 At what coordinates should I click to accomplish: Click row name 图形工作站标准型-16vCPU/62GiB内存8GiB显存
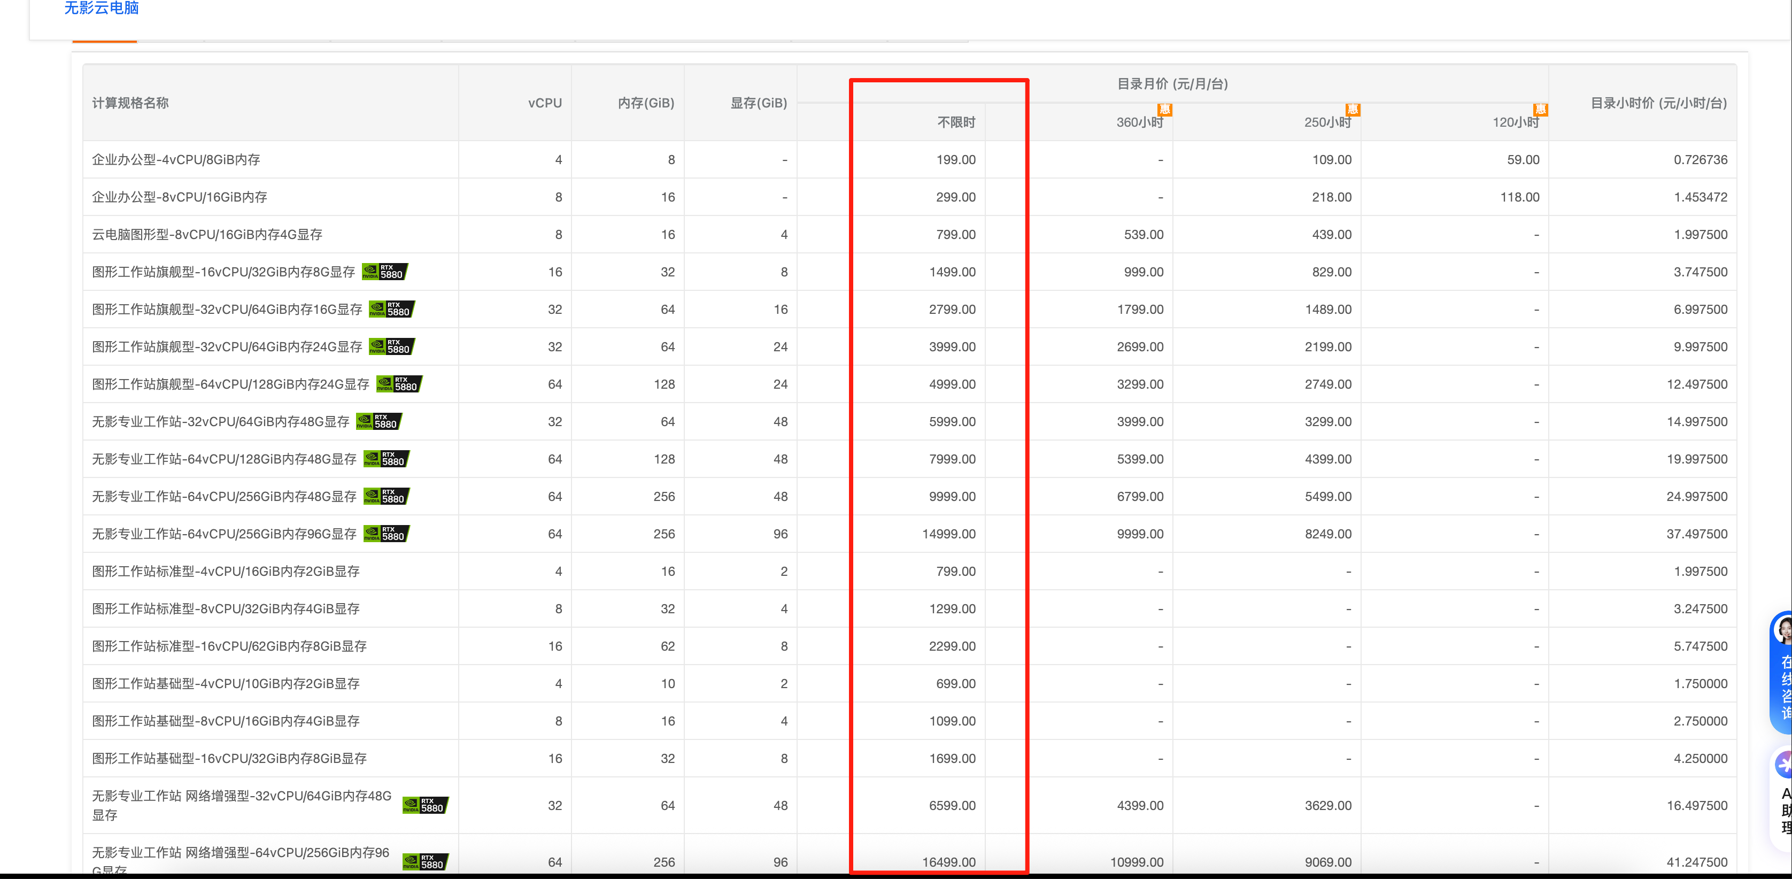pos(229,646)
